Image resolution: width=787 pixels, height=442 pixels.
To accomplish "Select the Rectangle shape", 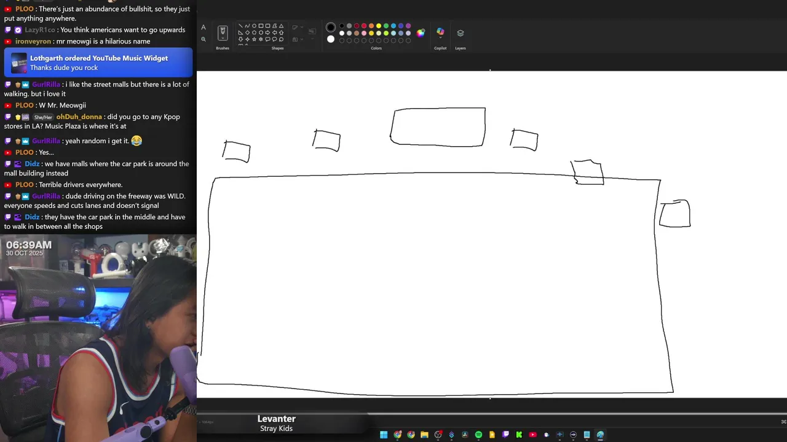I will (261, 26).
